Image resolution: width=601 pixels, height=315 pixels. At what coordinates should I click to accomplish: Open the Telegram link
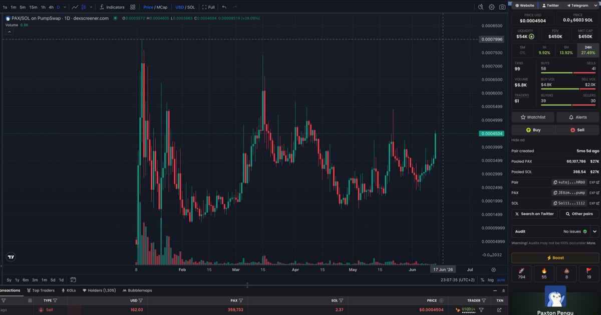click(577, 5)
